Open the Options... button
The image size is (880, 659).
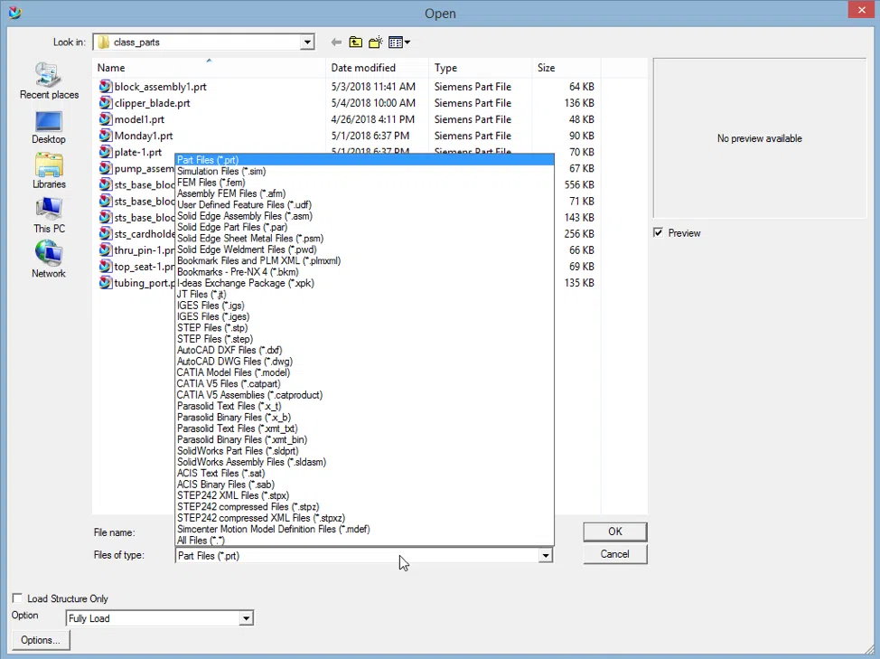(x=41, y=640)
